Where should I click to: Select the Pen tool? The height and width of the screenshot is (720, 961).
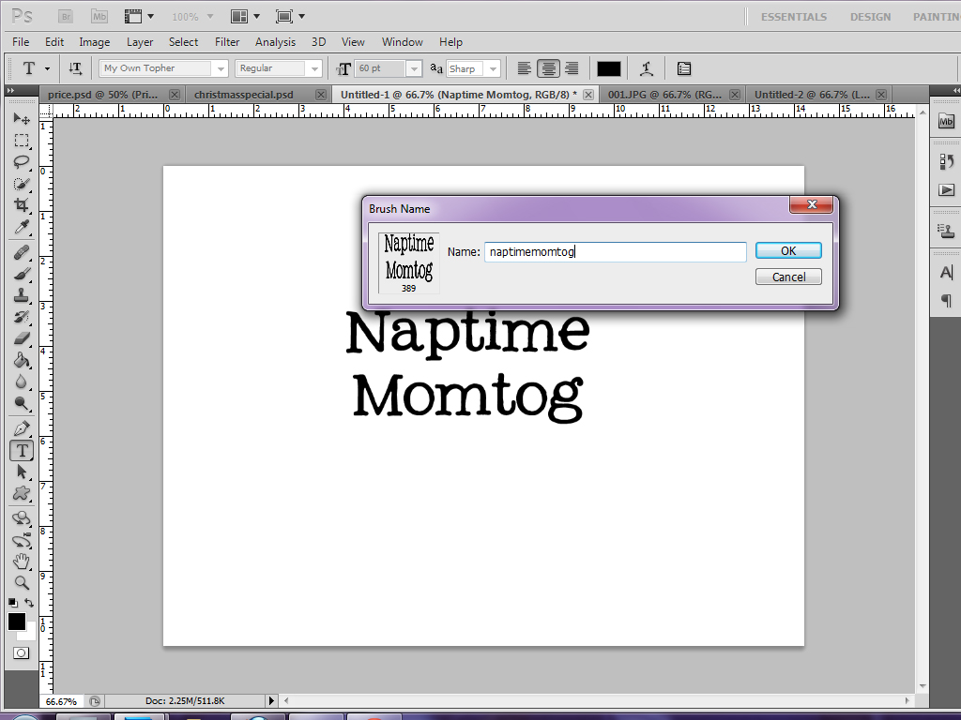point(22,428)
